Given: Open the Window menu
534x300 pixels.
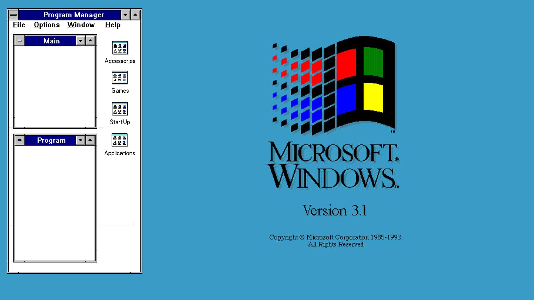Looking at the screenshot, I should click(81, 24).
